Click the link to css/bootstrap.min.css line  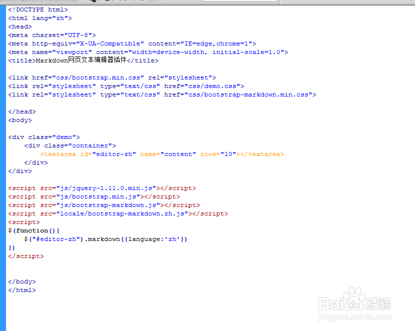pos(112,77)
